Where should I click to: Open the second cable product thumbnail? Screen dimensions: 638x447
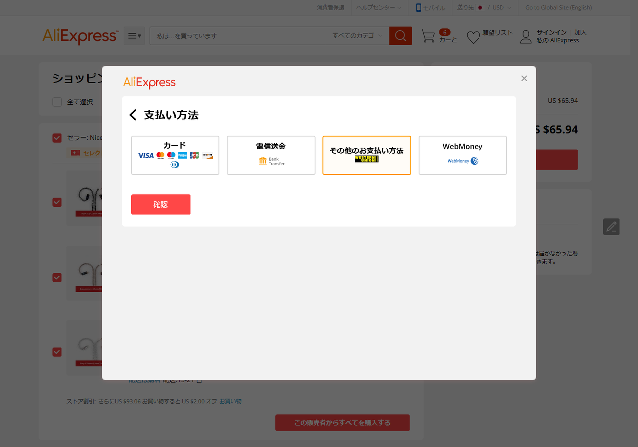click(85, 273)
